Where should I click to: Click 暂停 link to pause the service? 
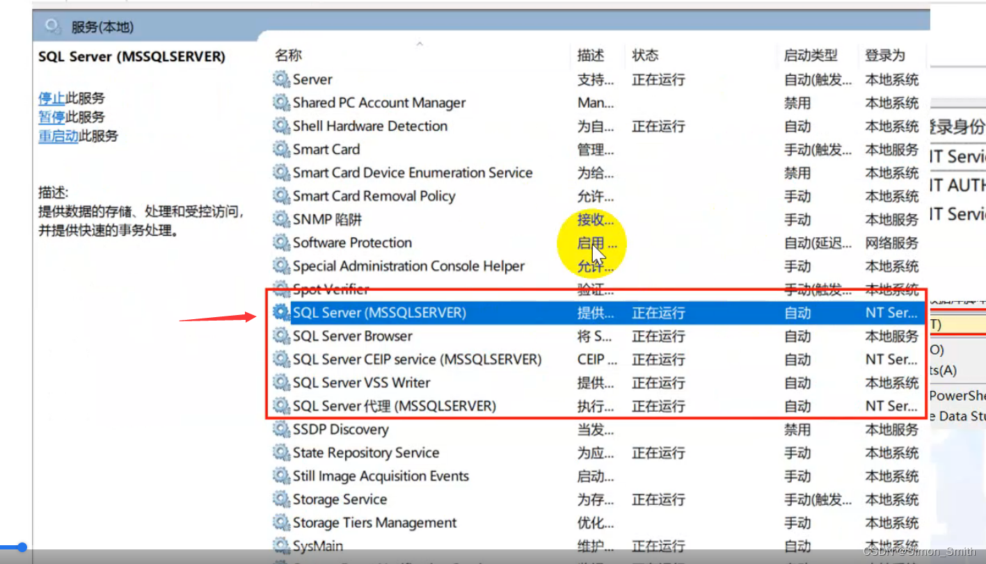pos(51,117)
